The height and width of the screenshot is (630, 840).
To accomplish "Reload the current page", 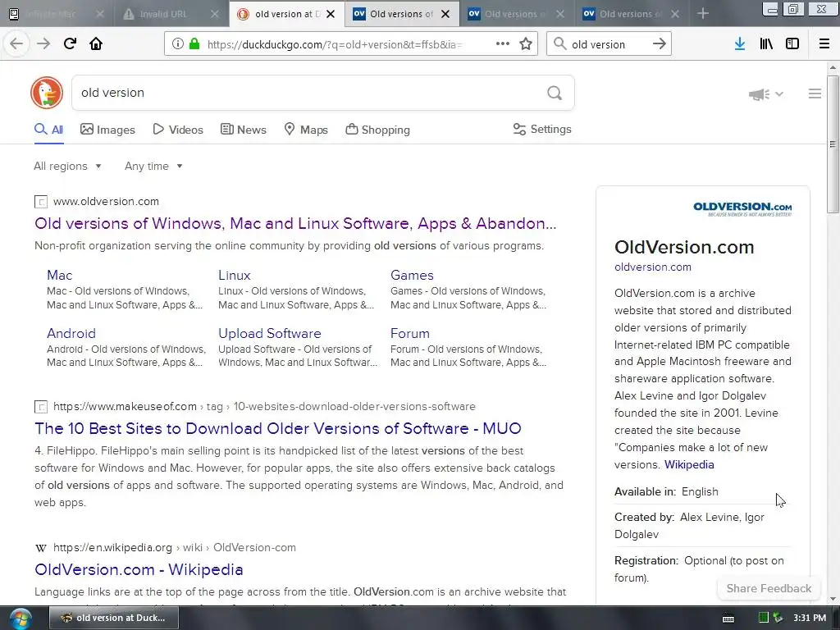I will point(70,44).
